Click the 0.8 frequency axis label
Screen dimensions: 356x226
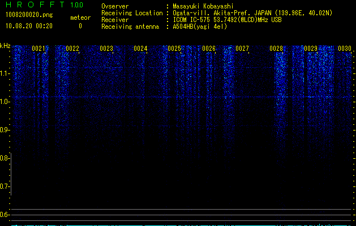pyautogui.click(x=5, y=158)
